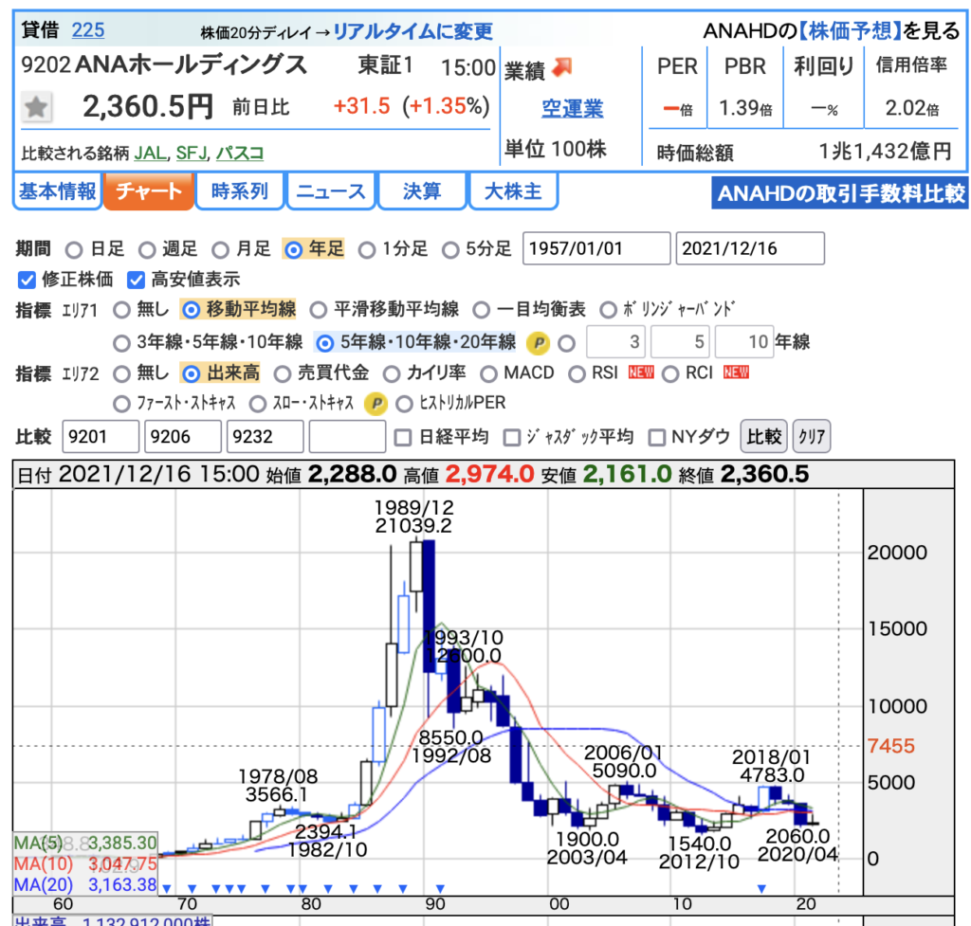Viewport: 971px width, 926px height.
Task: Select ファースト・ストキャス radio button
Action: click(122, 404)
